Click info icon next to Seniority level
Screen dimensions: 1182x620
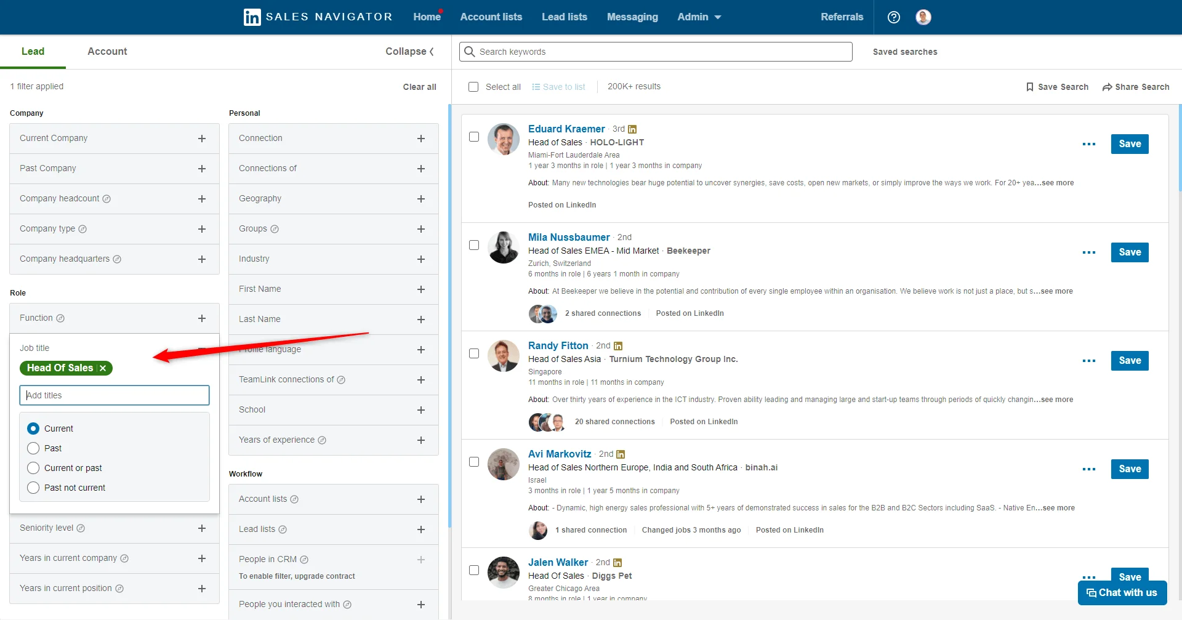click(x=81, y=528)
